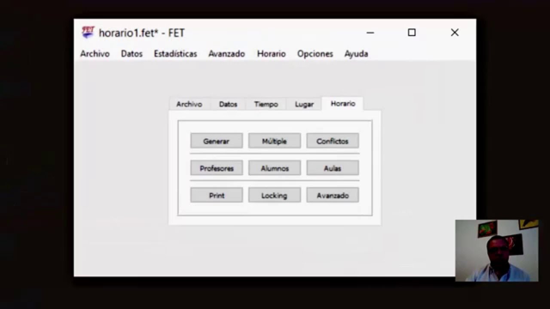Screen dimensions: 550x309
Task: View the Profesores timetable
Action: [217, 168]
